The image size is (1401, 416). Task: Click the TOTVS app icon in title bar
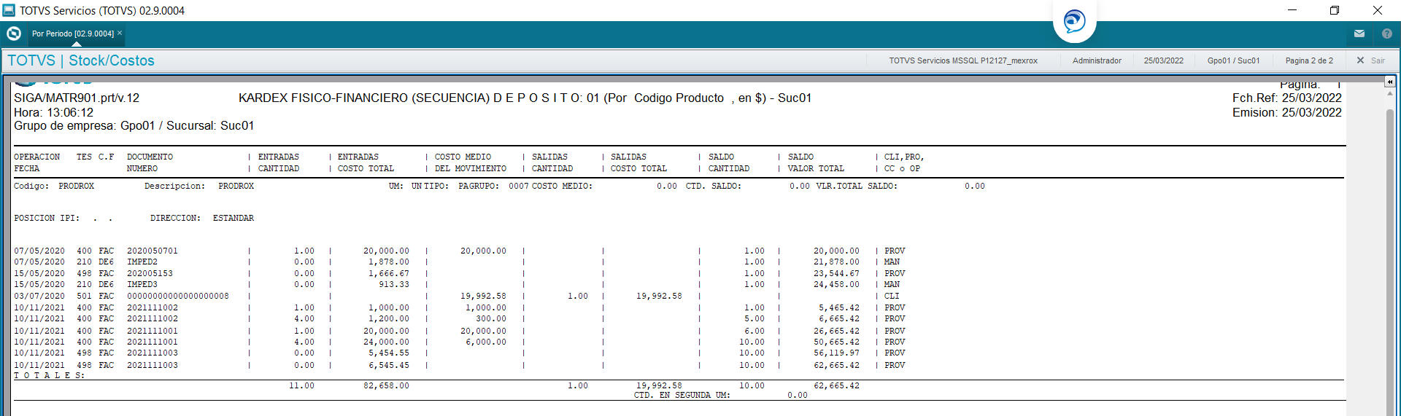pos(9,10)
